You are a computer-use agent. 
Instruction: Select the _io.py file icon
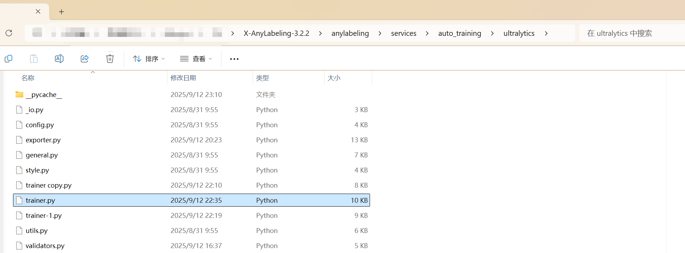19,110
